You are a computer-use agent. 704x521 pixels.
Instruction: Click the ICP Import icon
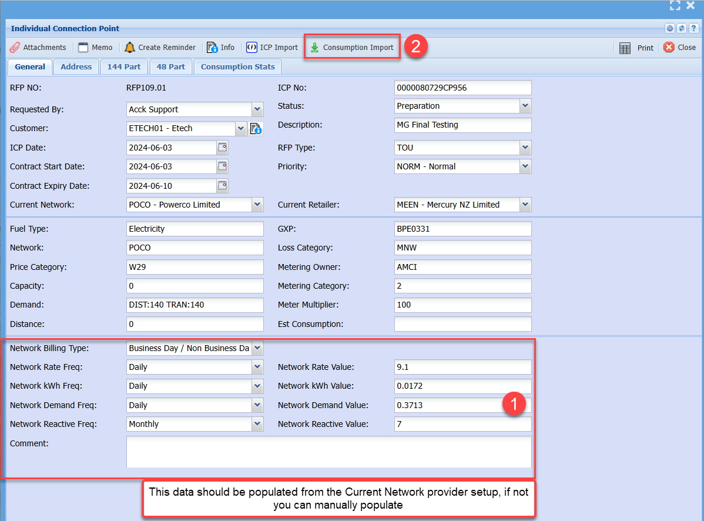click(252, 48)
